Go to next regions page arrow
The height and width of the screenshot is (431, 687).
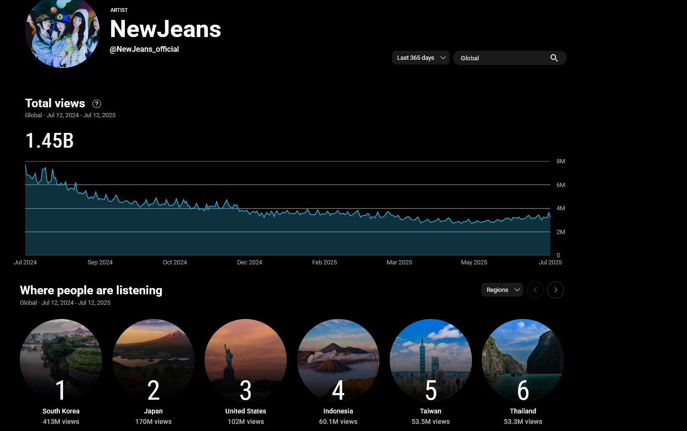[x=555, y=290]
